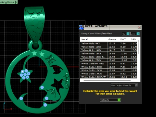Select the Yellow Gold:18KY R... row
The height and width of the screenshot is (117, 156).
[109, 57]
